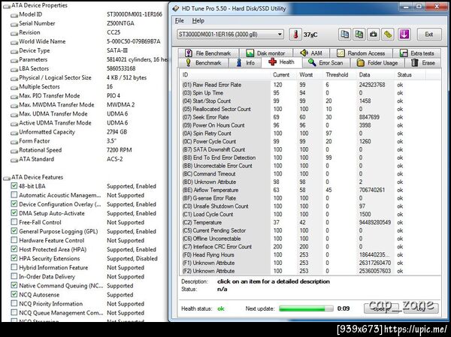Viewport: 451px width, 337px height.
Task: Select the (01) Raw Read Error Rate row
Action: [x=310, y=85]
